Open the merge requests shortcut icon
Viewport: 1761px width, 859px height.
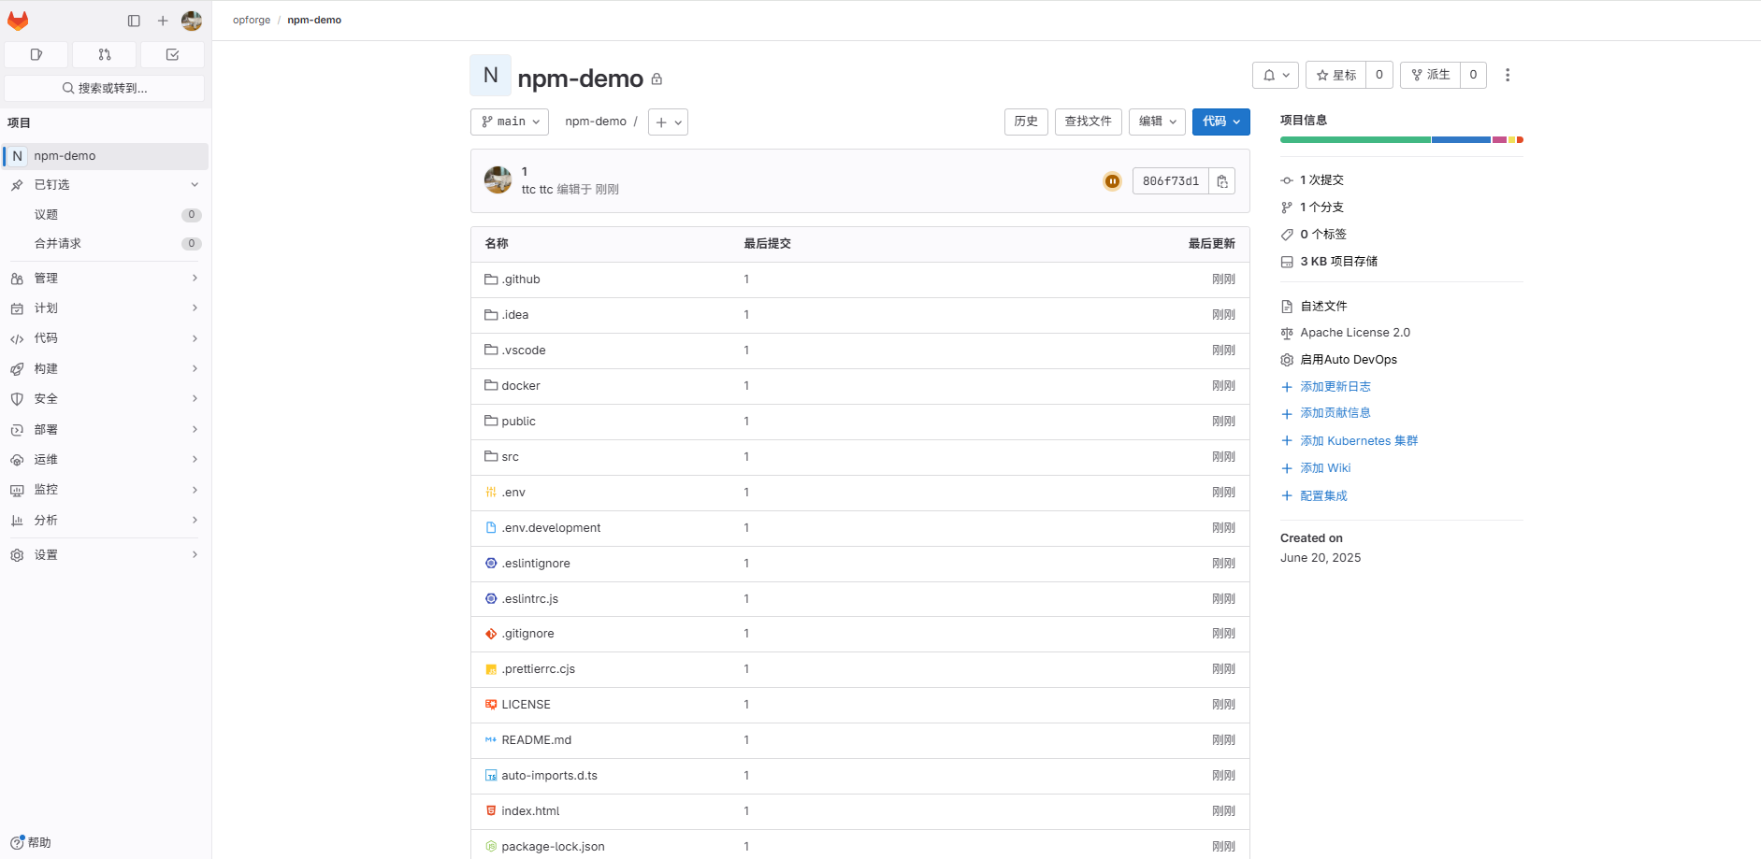pyautogui.click(x=105, y=55)
